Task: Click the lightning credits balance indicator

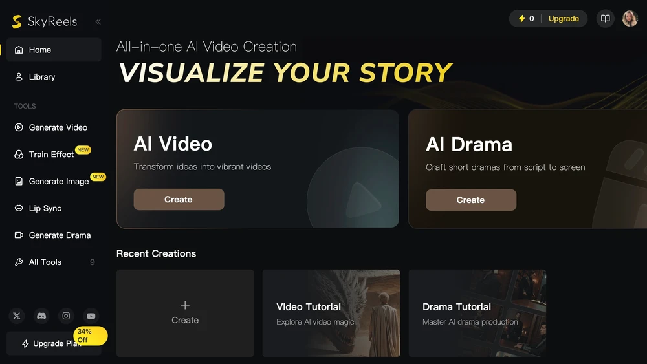Action: tap(526, 19)
